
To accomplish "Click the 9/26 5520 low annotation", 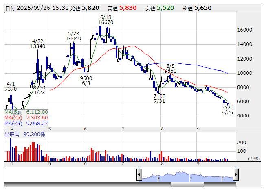I will point(227,110).
